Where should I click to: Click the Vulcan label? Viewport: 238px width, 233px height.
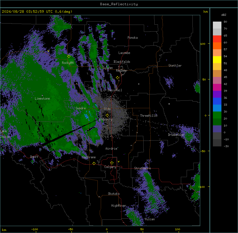150,219
